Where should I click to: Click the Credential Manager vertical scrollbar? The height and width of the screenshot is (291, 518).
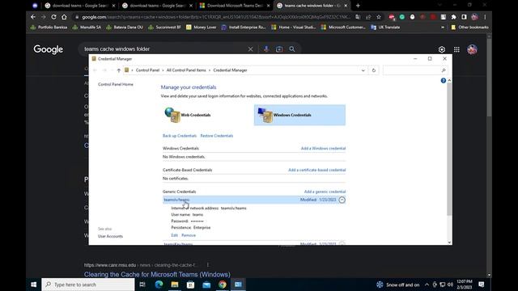(x=449, y=149)
